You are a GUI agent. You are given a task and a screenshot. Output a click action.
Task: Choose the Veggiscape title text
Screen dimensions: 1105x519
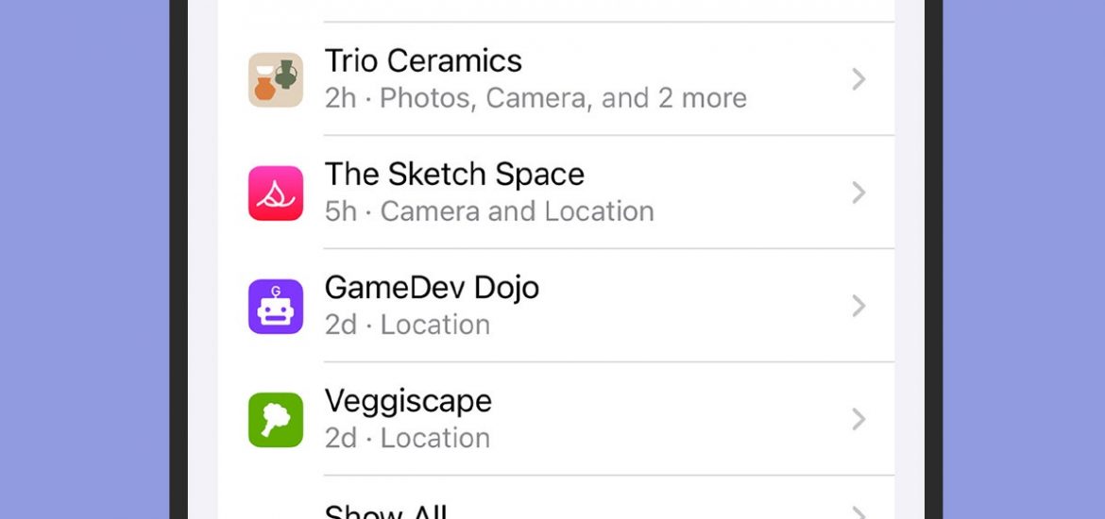coord(408,401)
